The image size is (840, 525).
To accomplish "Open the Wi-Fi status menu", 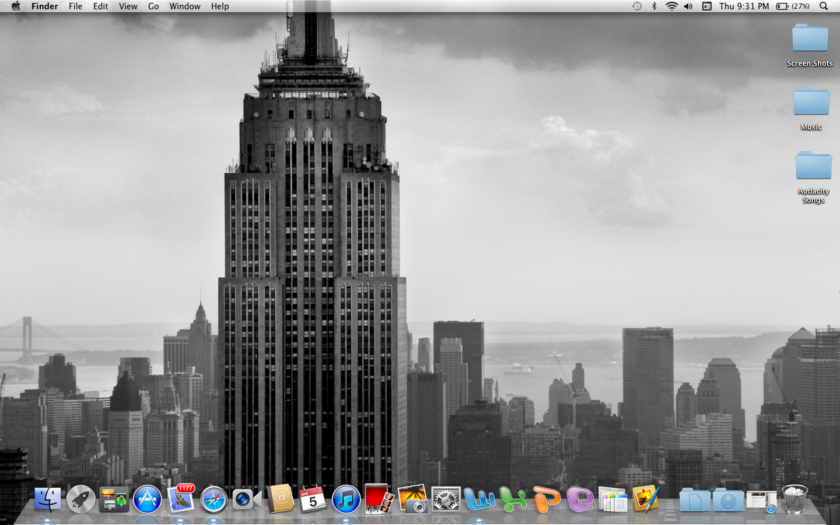I will pos(671,6).
